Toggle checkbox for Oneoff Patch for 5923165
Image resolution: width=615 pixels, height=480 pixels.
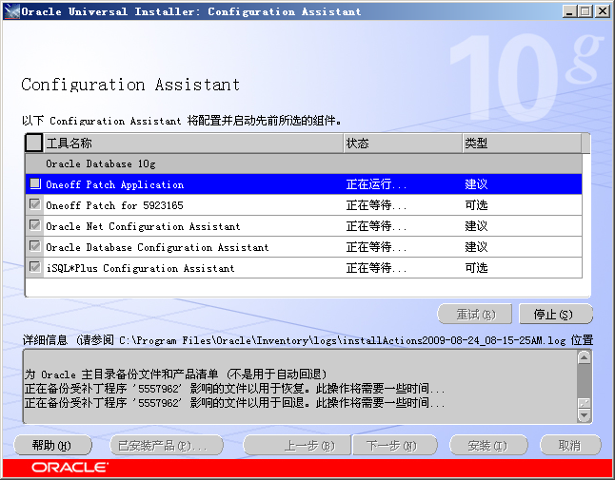(x=35, y=204)
